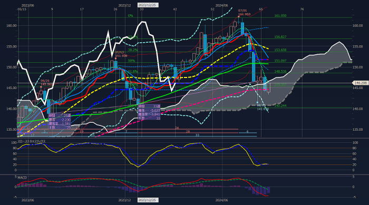Click the 期間 25週 row in info box

60,116
